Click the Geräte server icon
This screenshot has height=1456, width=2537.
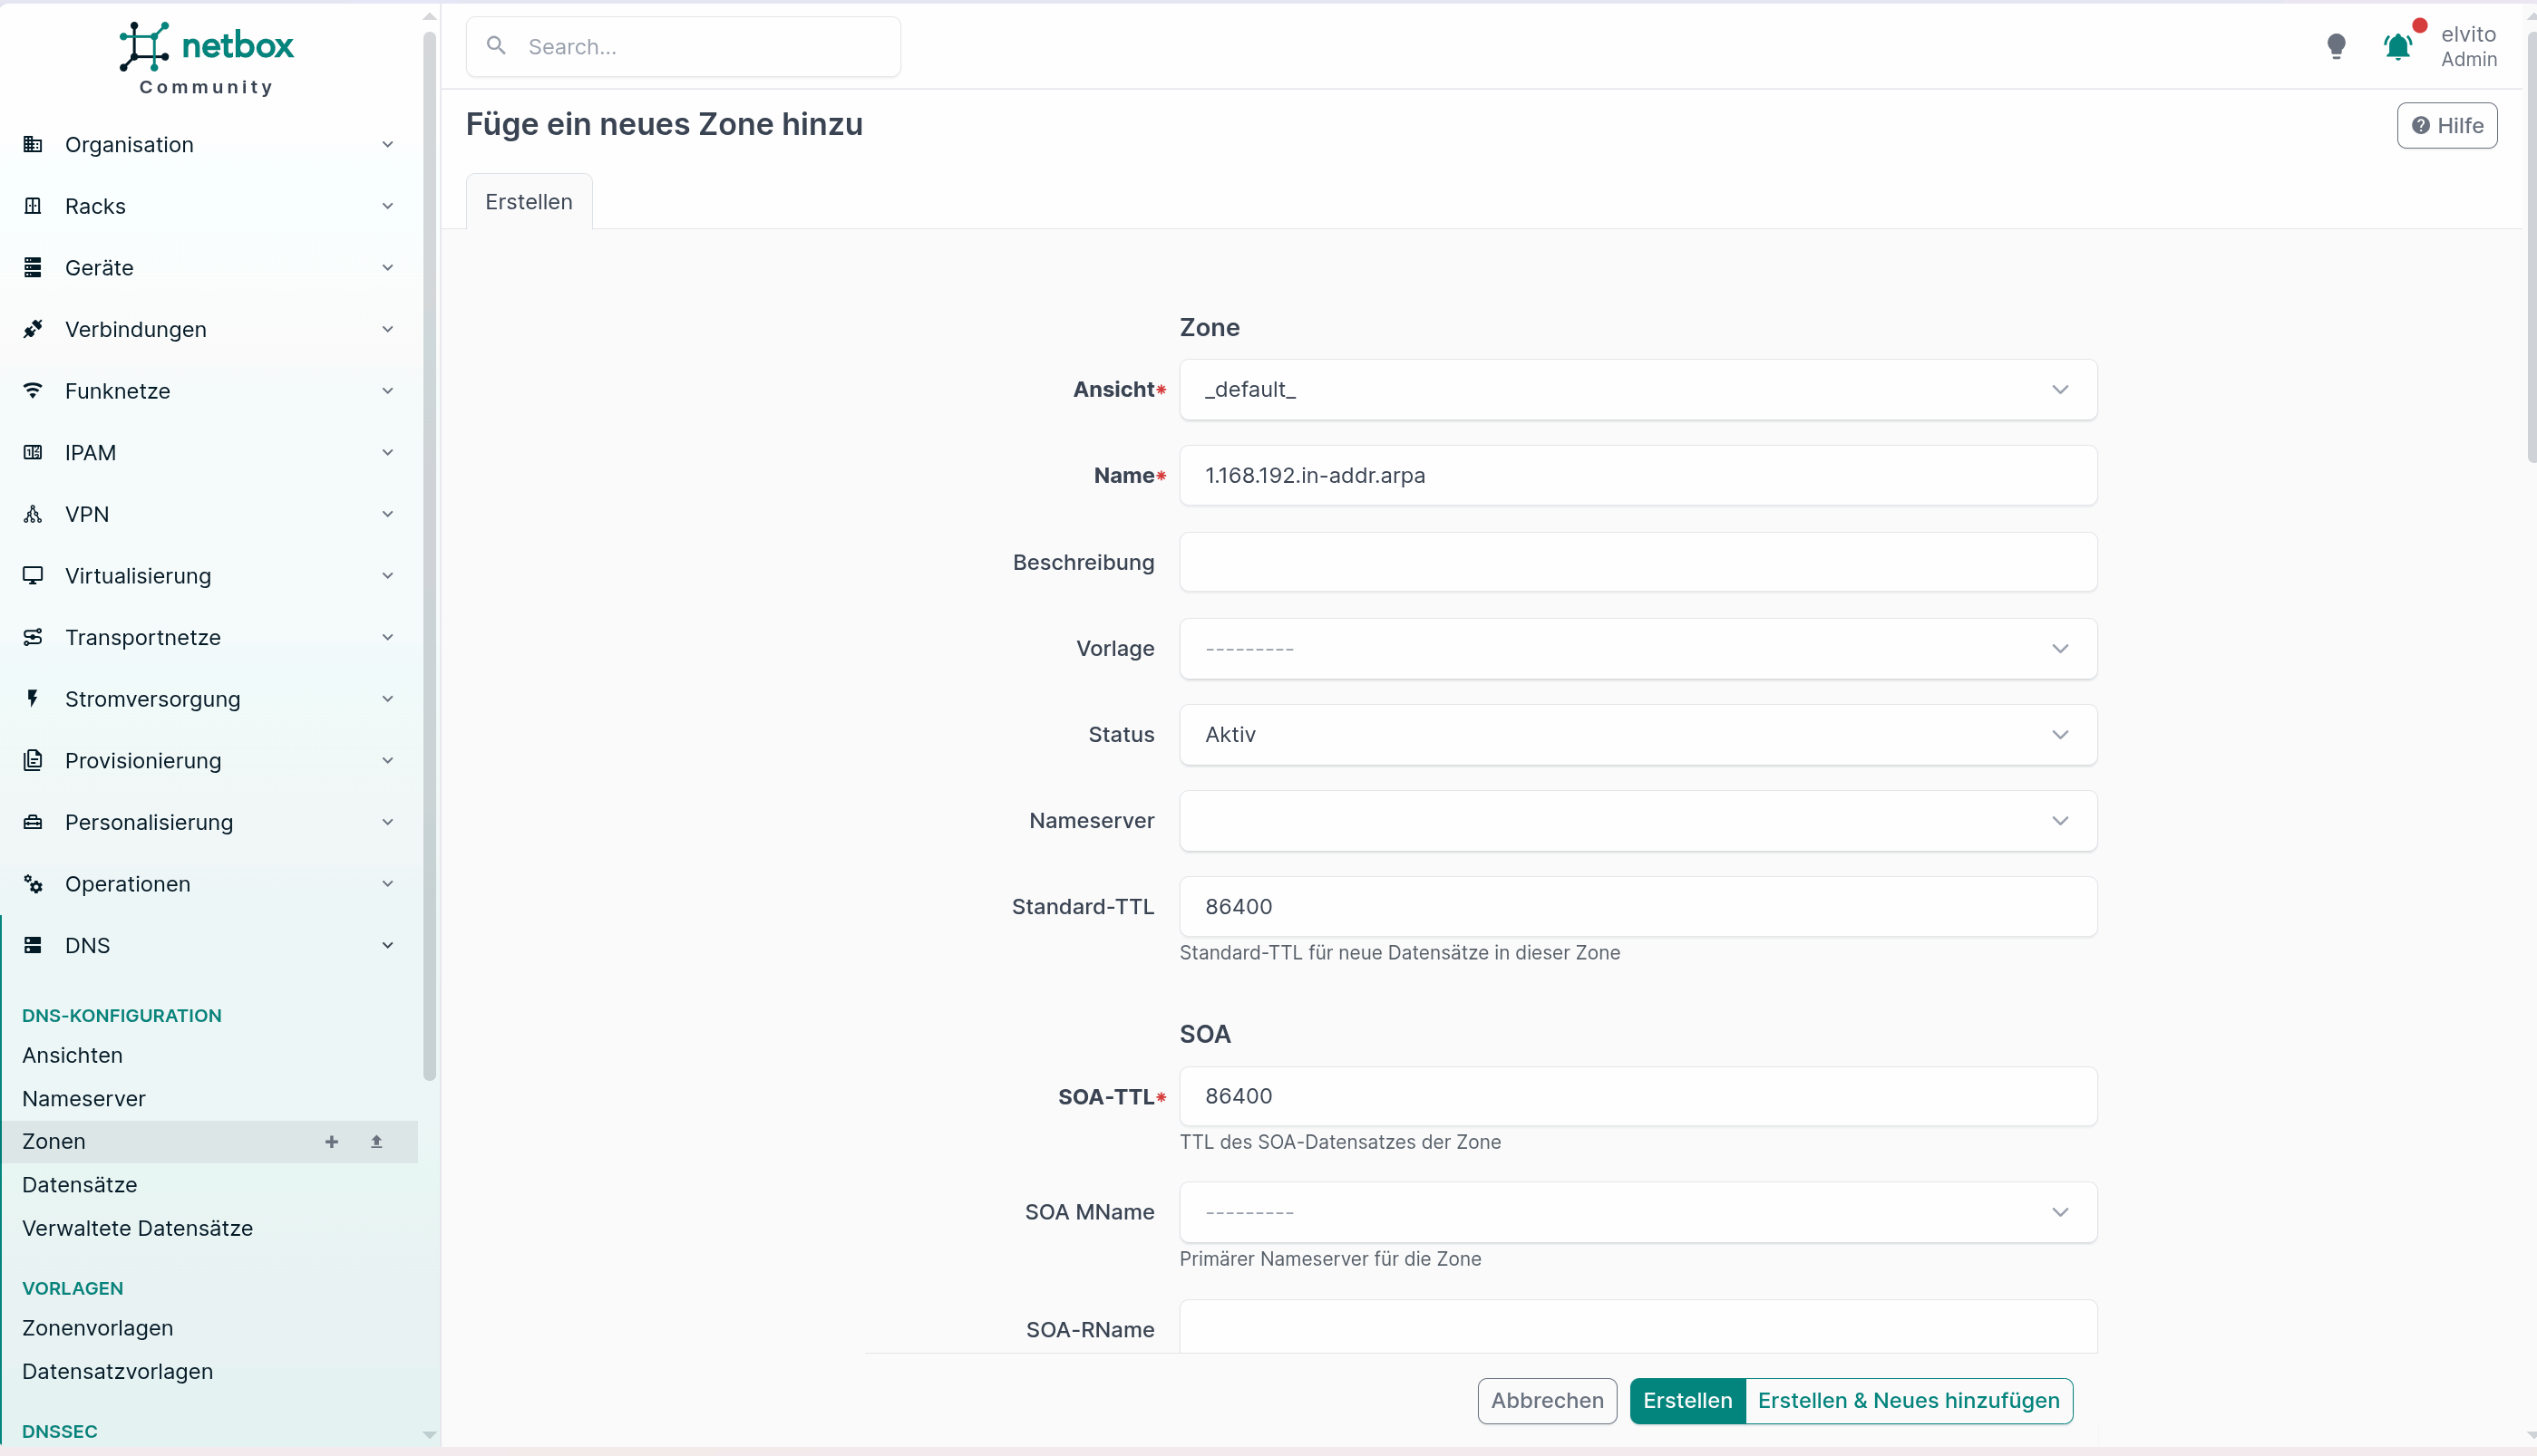(x=33, y=268)
